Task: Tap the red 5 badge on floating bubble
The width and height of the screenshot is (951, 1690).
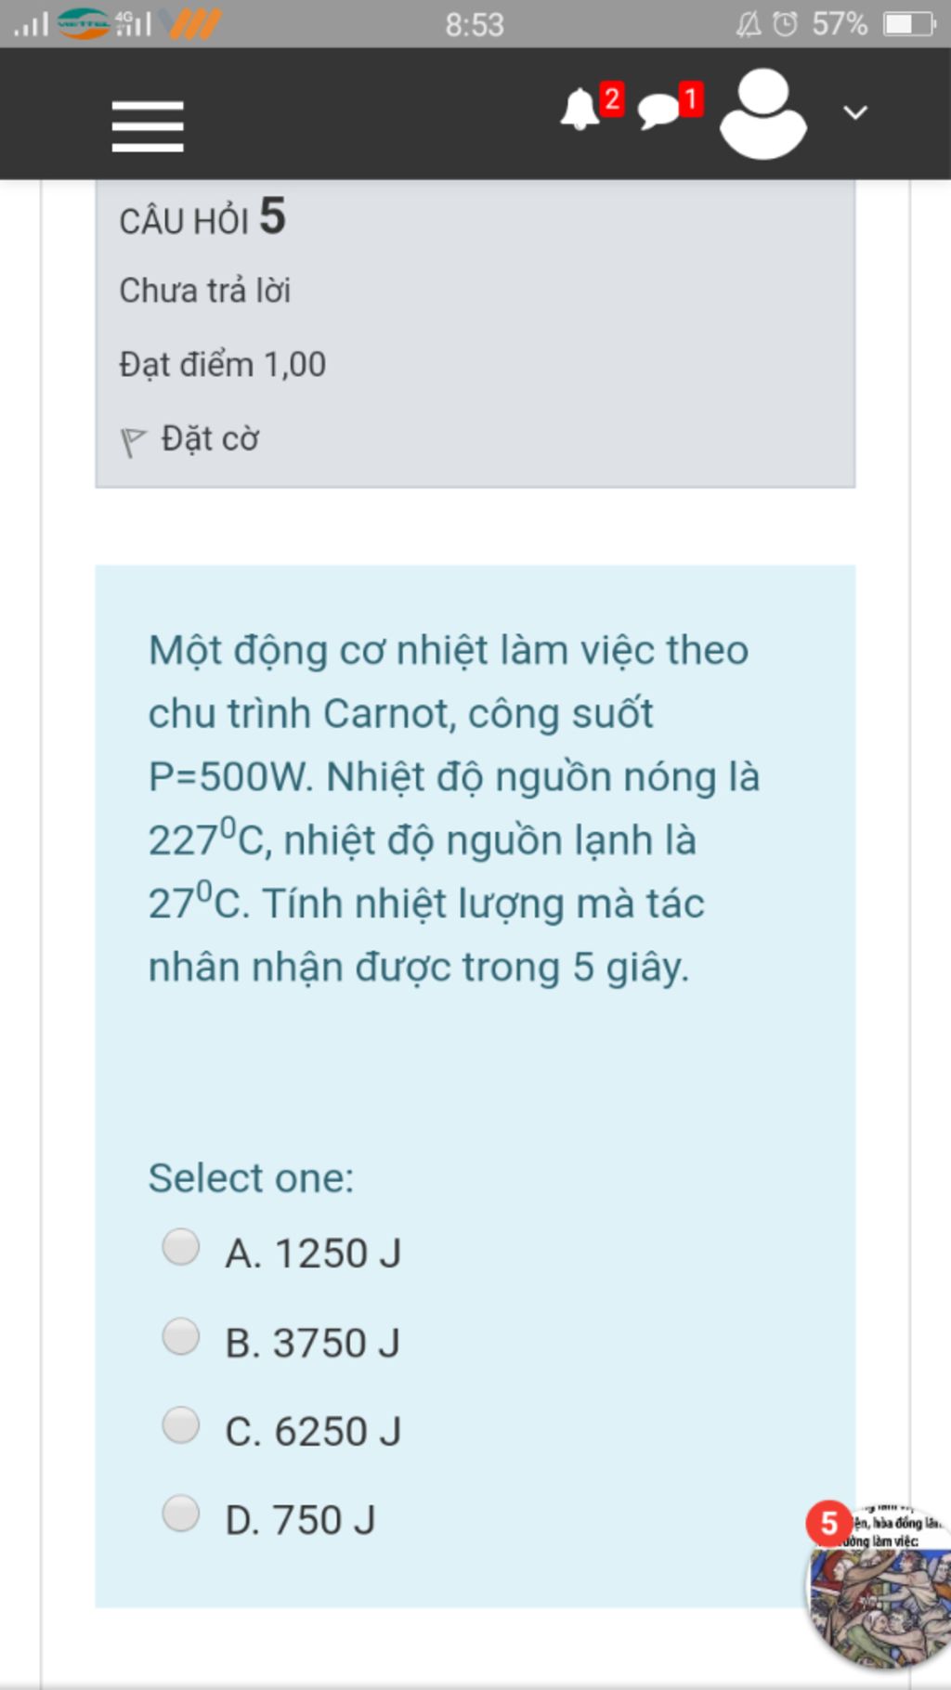Action: coord(828,1523)
